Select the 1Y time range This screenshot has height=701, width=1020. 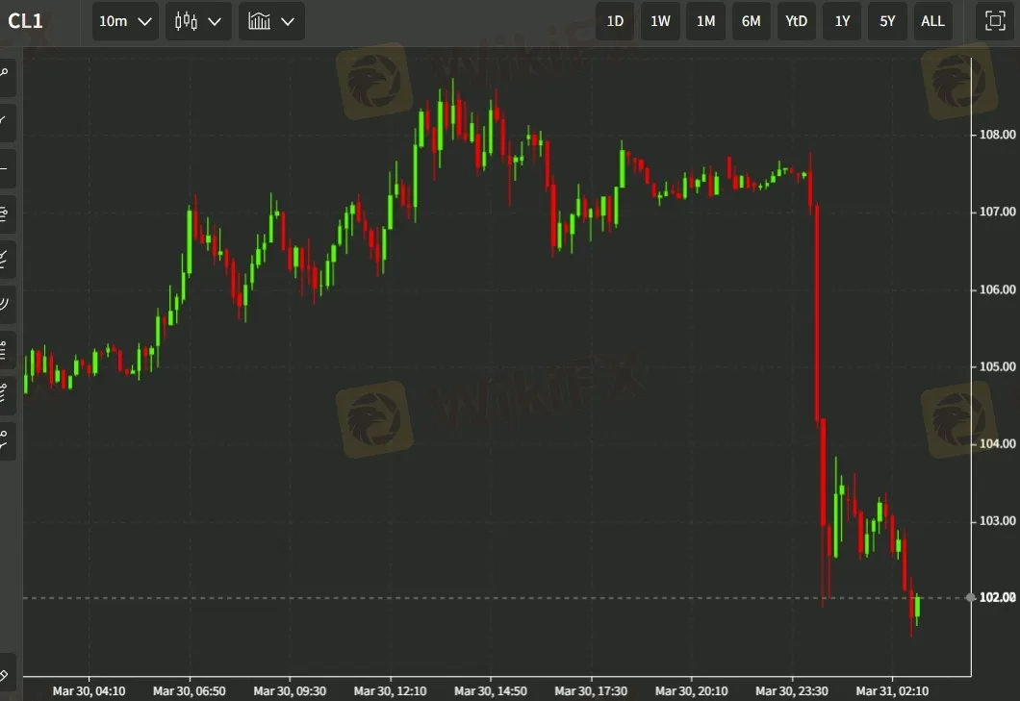click(x=842, y=21)
